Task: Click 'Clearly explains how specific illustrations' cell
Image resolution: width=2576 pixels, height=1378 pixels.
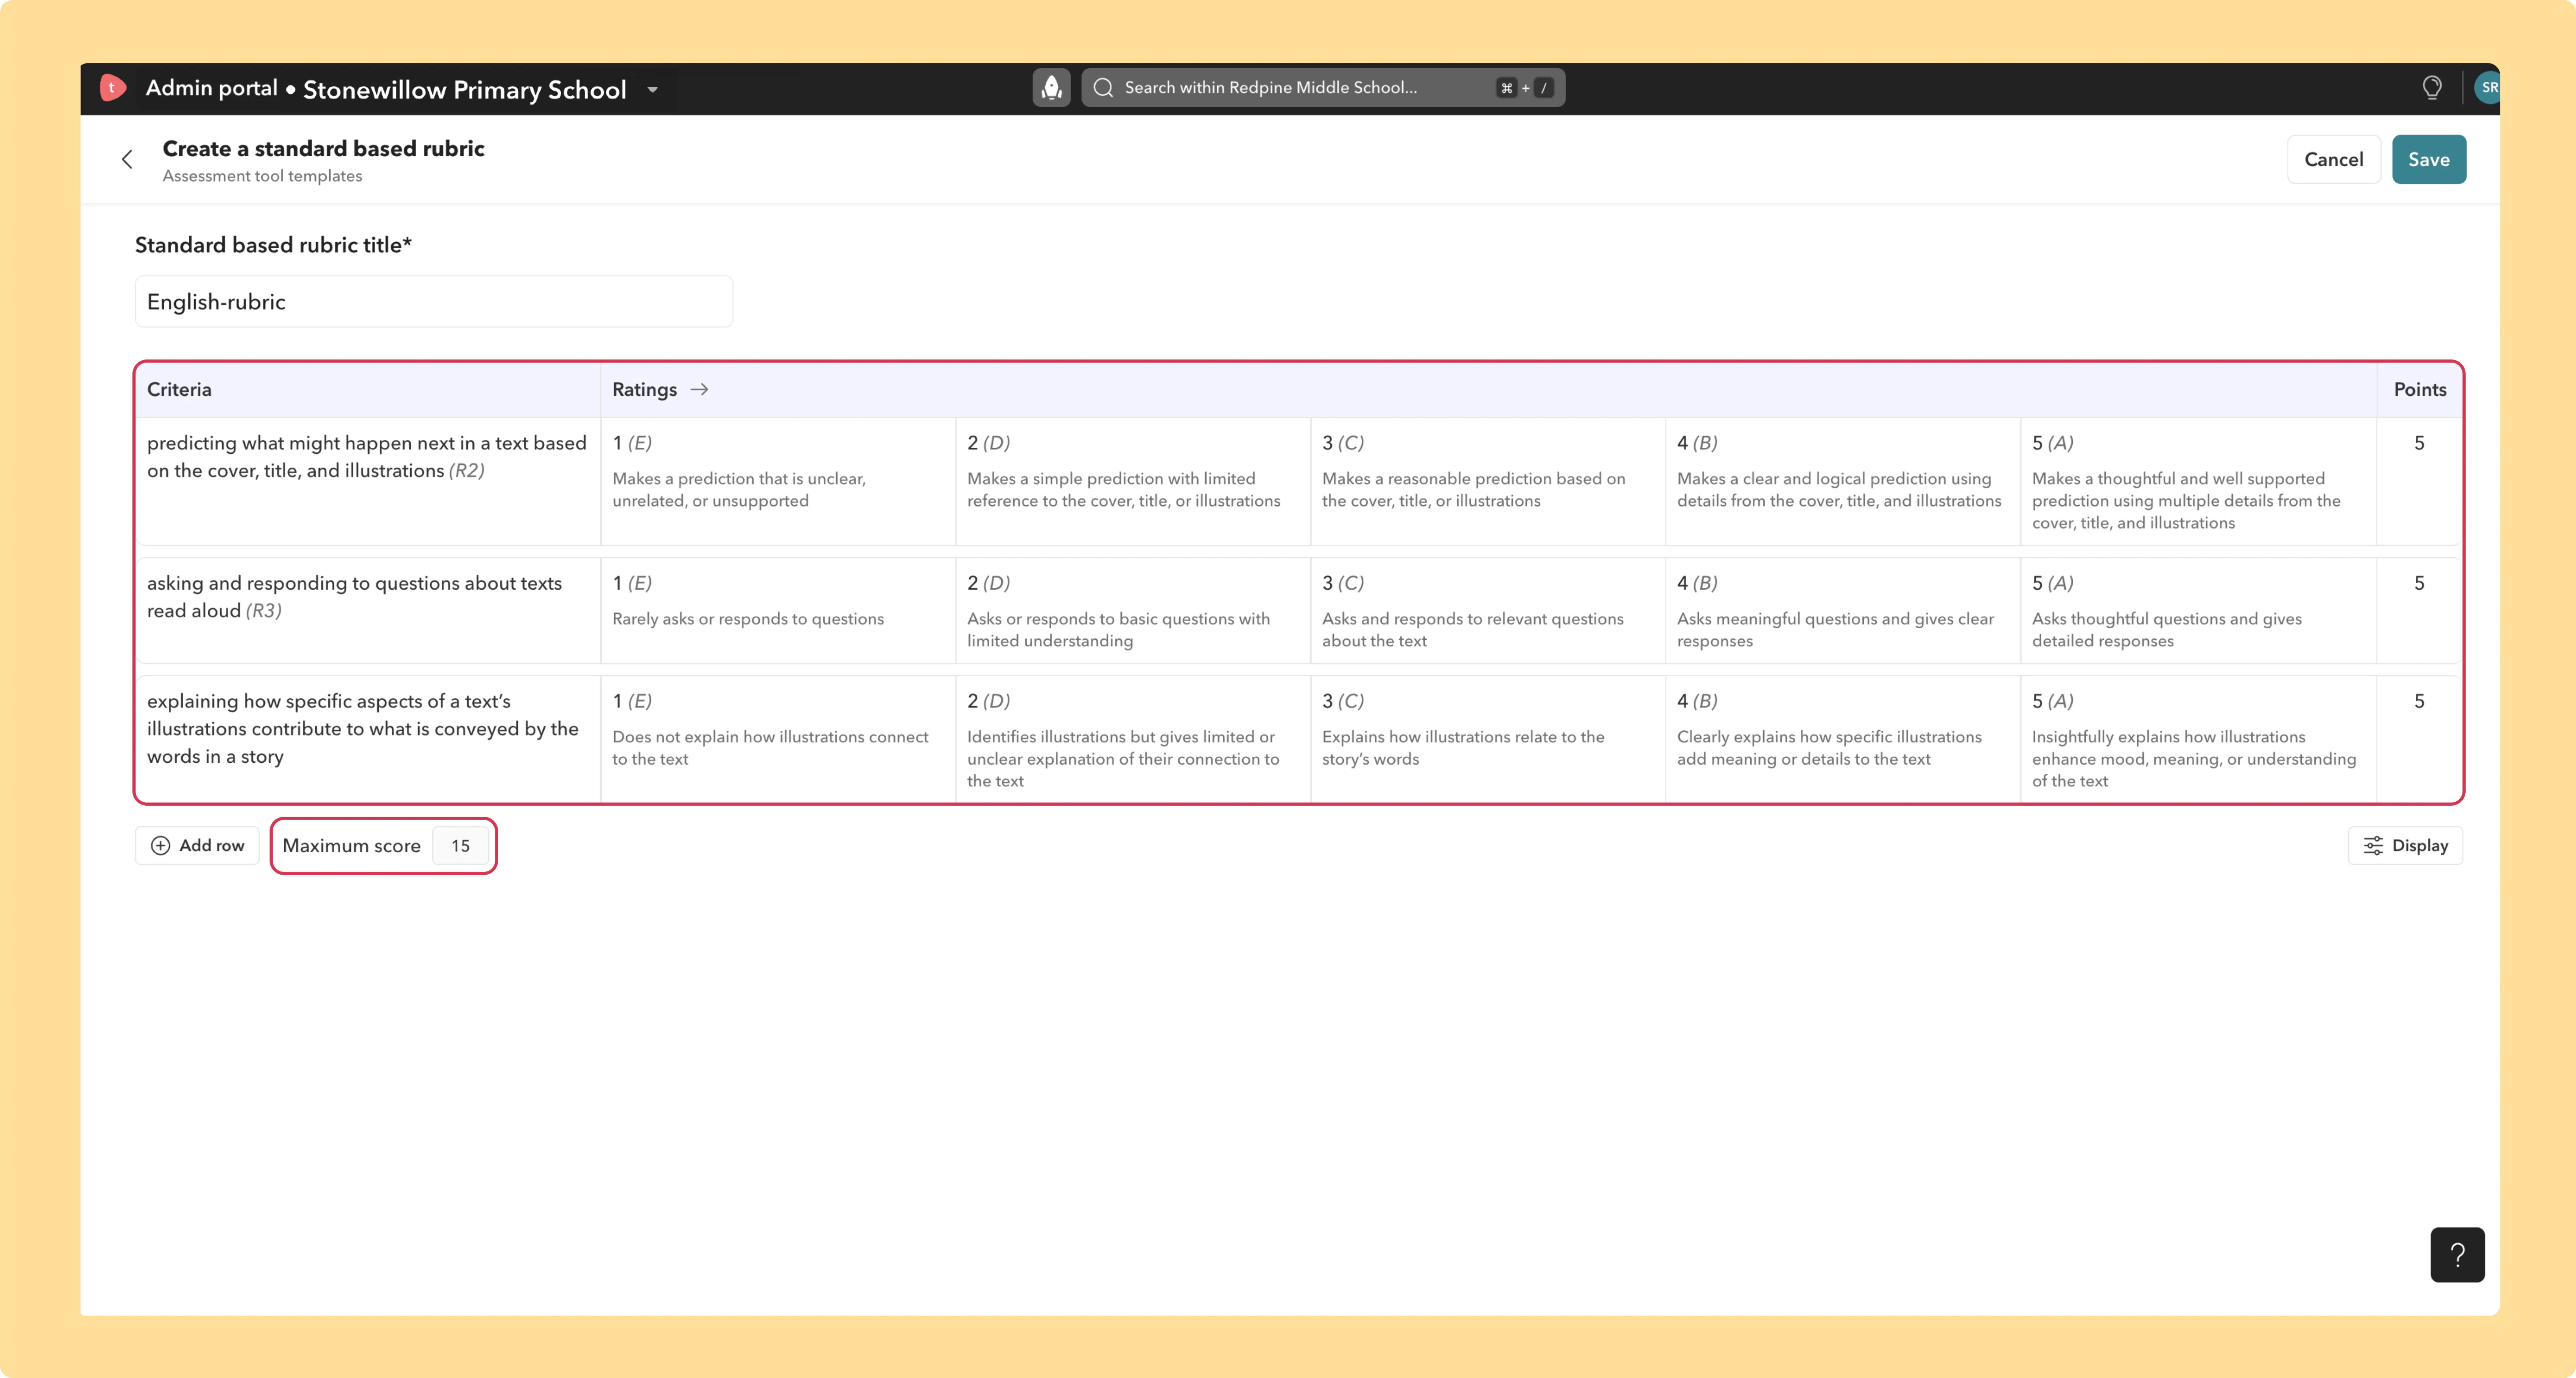Action: point(1842,740)
